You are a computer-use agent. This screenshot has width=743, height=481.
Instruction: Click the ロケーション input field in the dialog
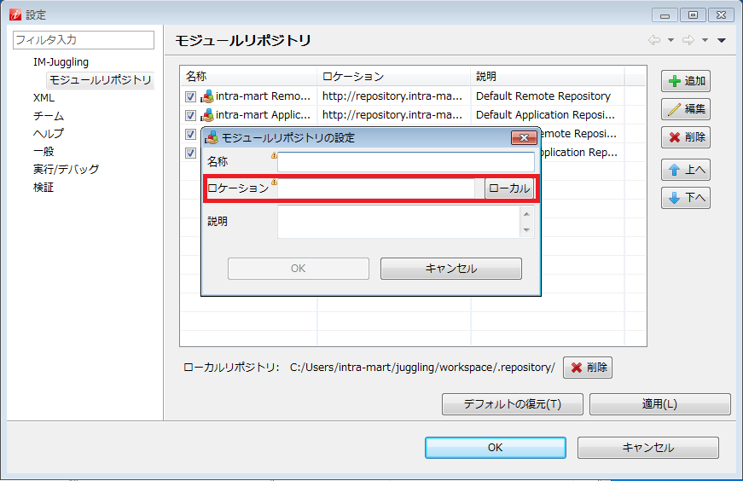click(376, 188)
